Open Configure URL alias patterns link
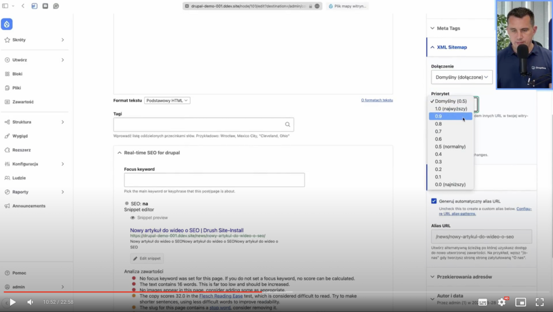Screen dimensions: 553x312 pyautogui.click(x=485, y=211)
